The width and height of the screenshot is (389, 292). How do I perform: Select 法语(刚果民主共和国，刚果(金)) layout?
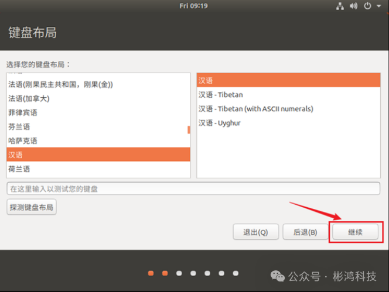[x=98, y=84]
